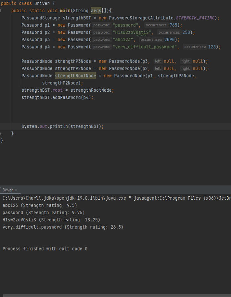
Task: Click the right: hint on strengthP2Node line
Action: [x=186, y=68]
